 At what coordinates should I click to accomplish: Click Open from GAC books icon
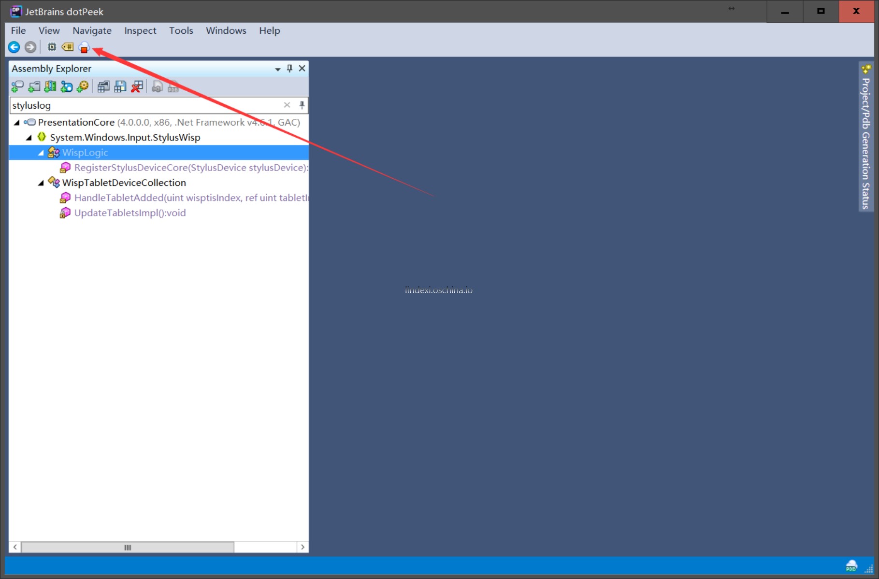click(x=50, y=87)
